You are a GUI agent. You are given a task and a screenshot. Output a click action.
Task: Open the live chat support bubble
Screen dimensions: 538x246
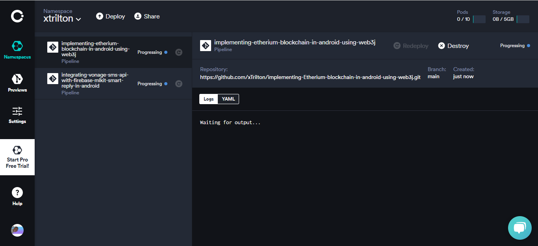519,228
